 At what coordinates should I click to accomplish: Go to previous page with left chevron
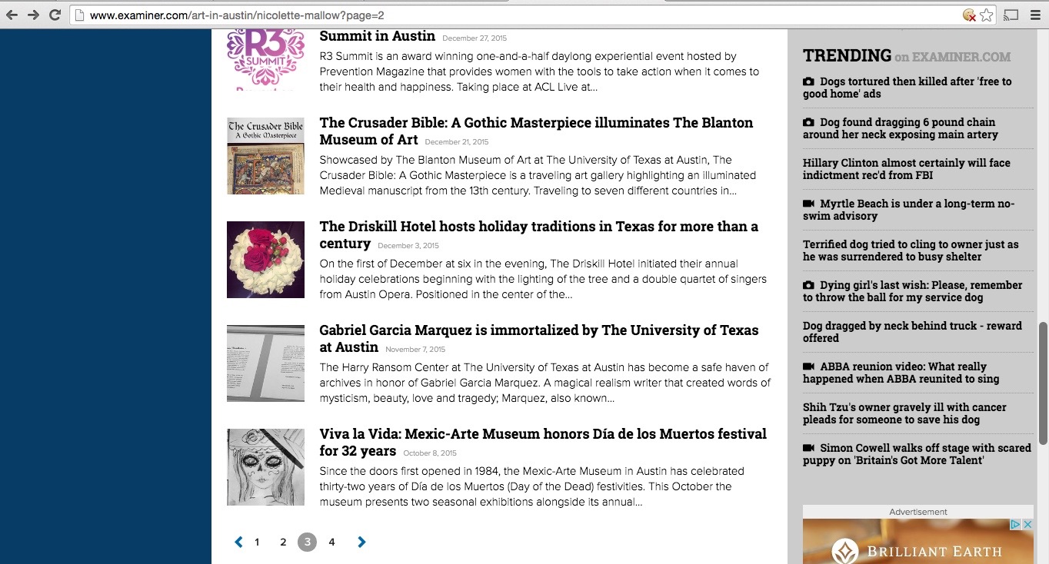click(238, 542)
